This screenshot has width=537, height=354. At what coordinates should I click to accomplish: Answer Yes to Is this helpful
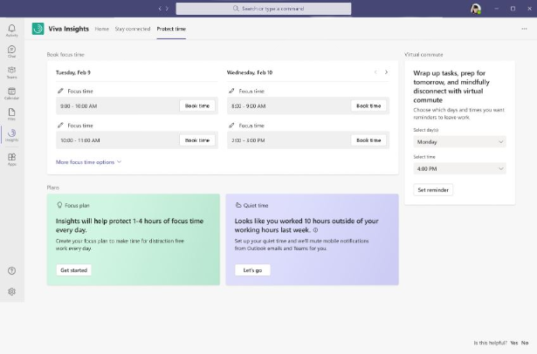(514, 343)
